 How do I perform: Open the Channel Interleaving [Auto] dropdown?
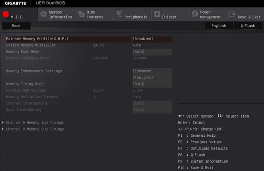click(152, 103)
